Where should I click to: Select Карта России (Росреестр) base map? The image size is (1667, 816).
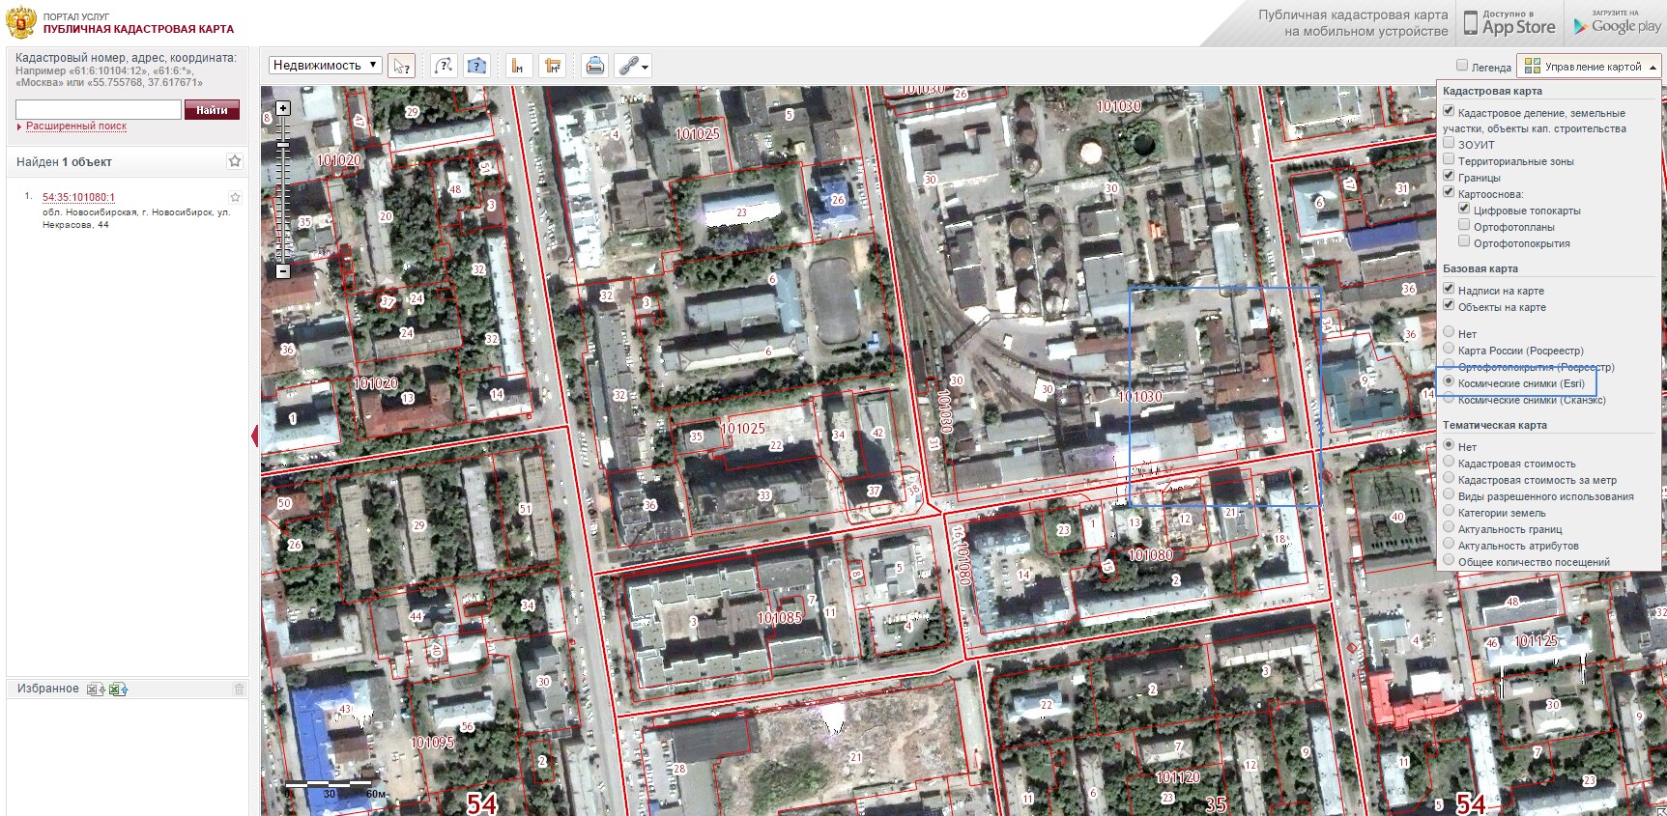coord(1449,349)
